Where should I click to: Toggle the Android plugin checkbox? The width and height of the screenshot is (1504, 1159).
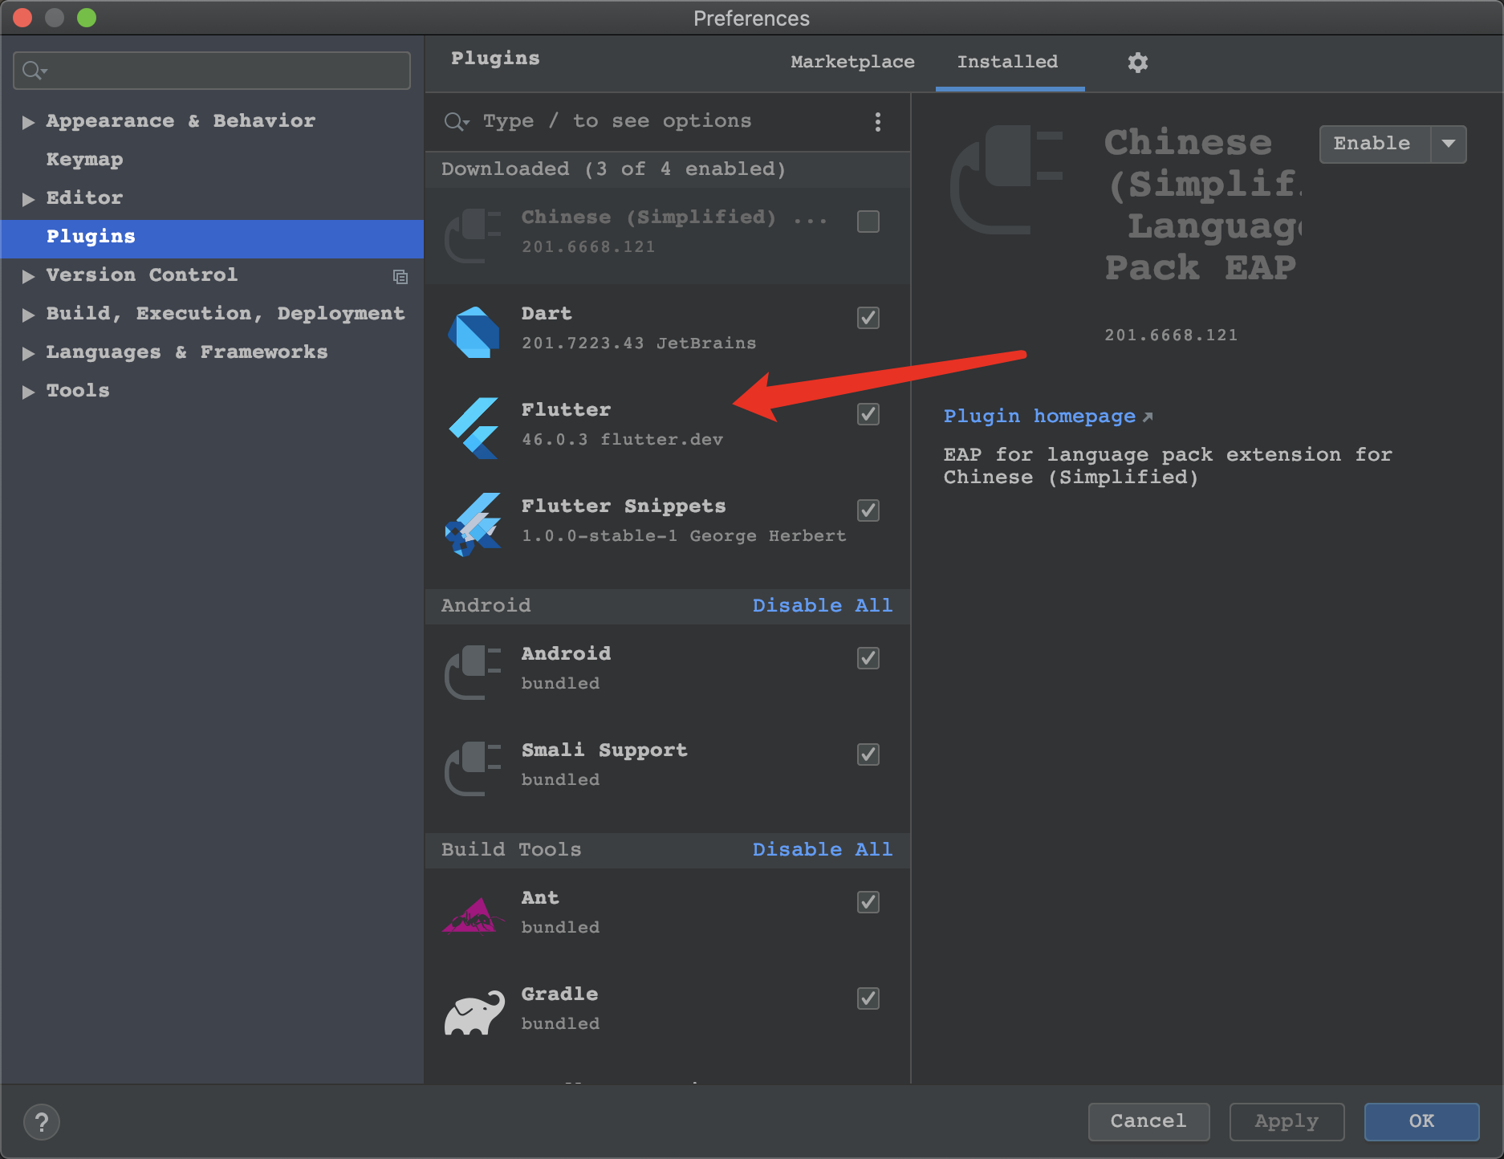(868, 658)
